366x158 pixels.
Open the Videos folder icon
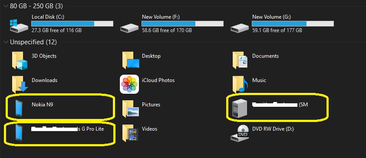click(x=130, y=133)
